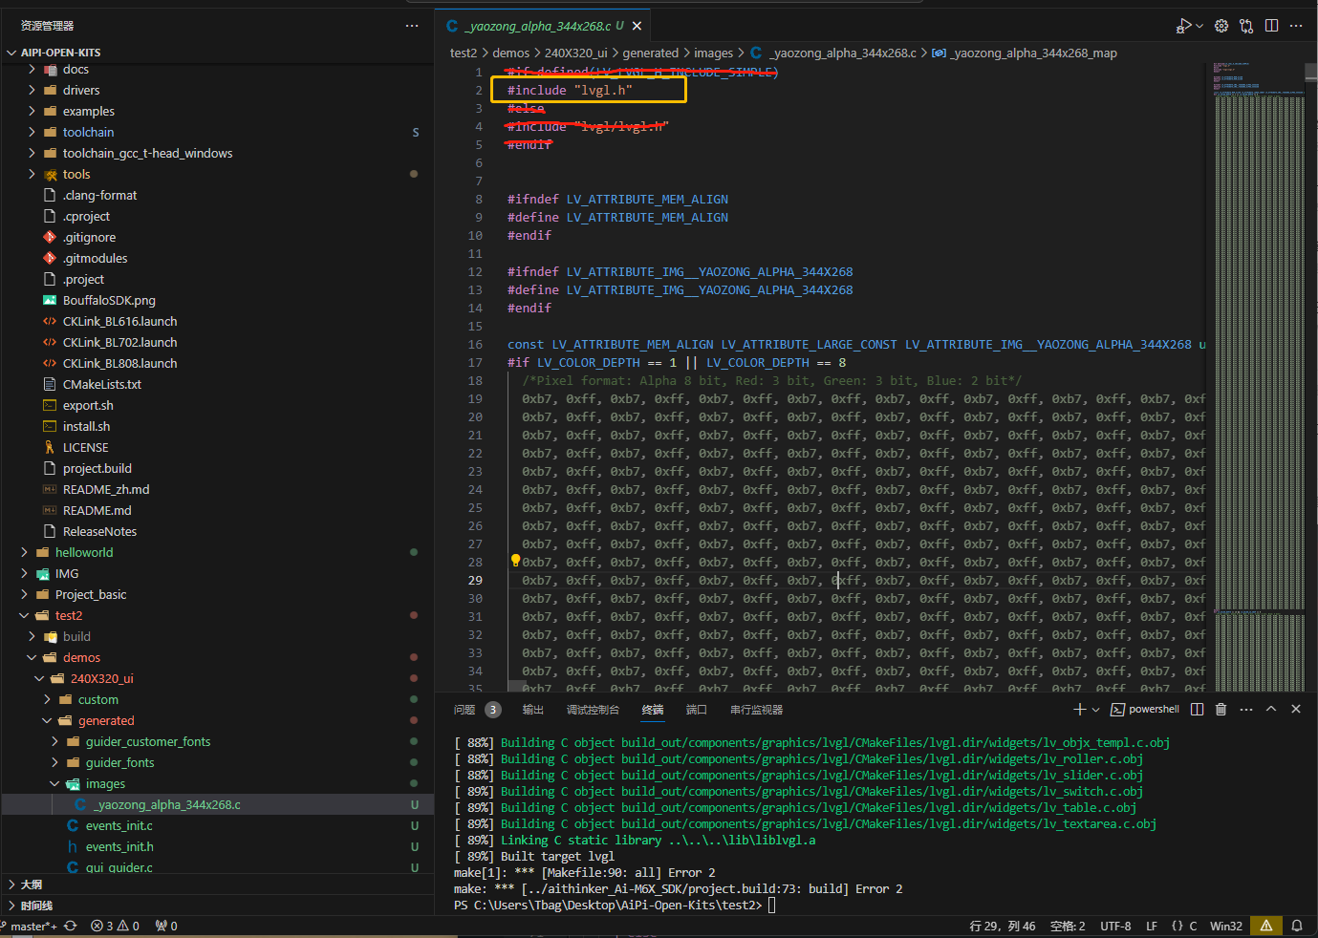Click the lightbulb code action on line 28
The height and width of the screenshot is (938, 1318).
pyautogui.click(x=515, y=561)
